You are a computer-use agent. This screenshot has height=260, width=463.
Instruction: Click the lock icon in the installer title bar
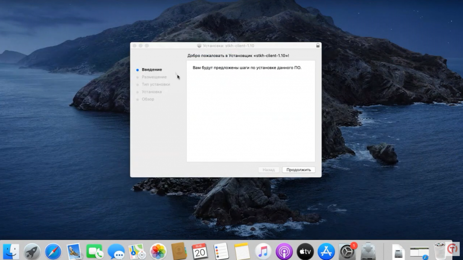tap(318, 46)
